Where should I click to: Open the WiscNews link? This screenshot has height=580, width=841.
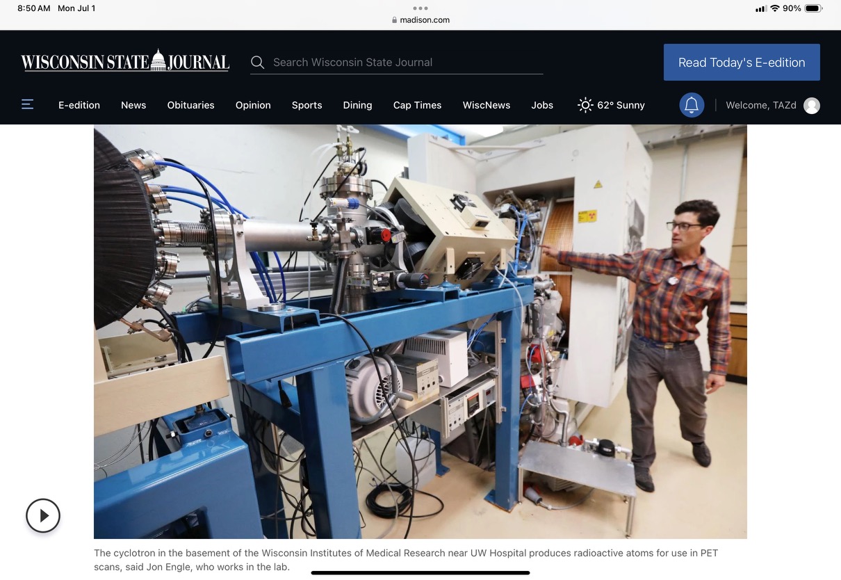coord(487,105)
